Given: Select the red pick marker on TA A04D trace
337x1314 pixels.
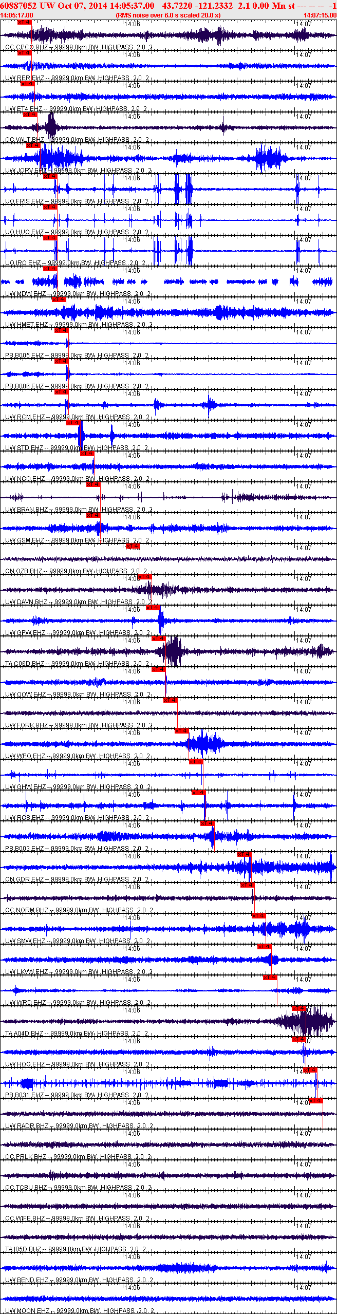Looking at the screenshot, I should click(298, 1008).
